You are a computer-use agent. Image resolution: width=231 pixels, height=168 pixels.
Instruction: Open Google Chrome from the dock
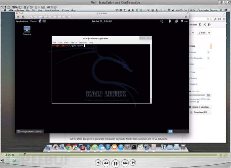tap(69, 147)
